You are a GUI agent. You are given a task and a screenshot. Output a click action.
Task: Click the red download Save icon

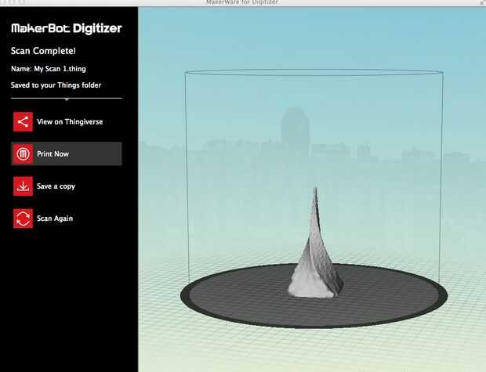[23, 186]
